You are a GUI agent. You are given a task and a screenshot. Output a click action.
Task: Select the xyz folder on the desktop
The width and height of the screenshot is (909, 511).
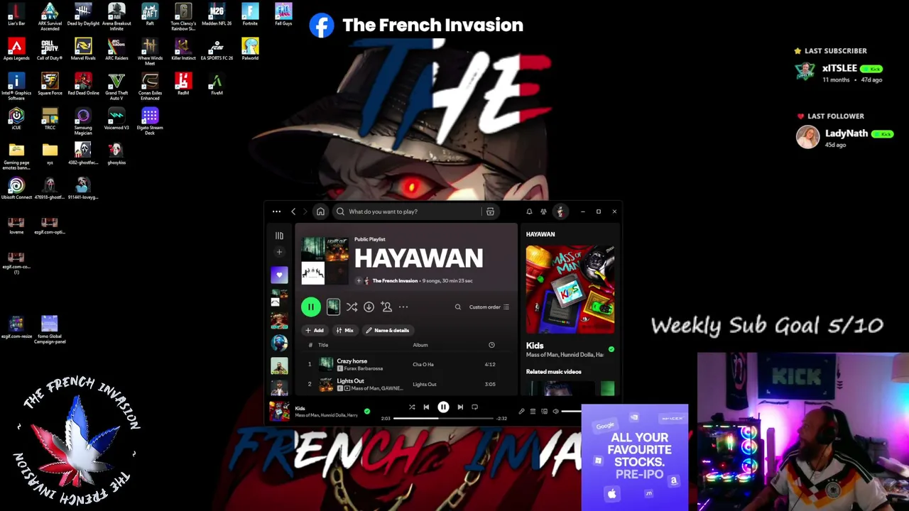[x=50, y=153]
